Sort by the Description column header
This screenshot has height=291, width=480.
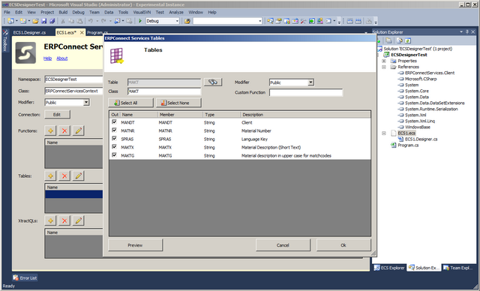[305, 115]
